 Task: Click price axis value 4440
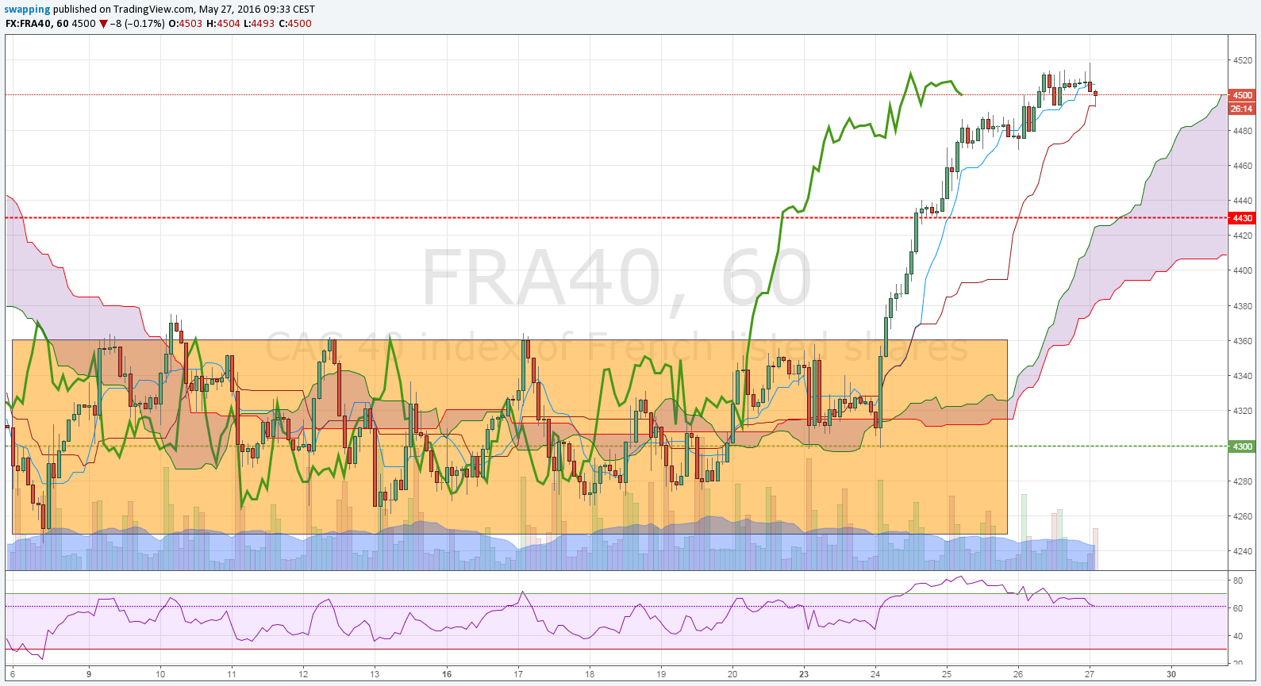[1242, 201]
